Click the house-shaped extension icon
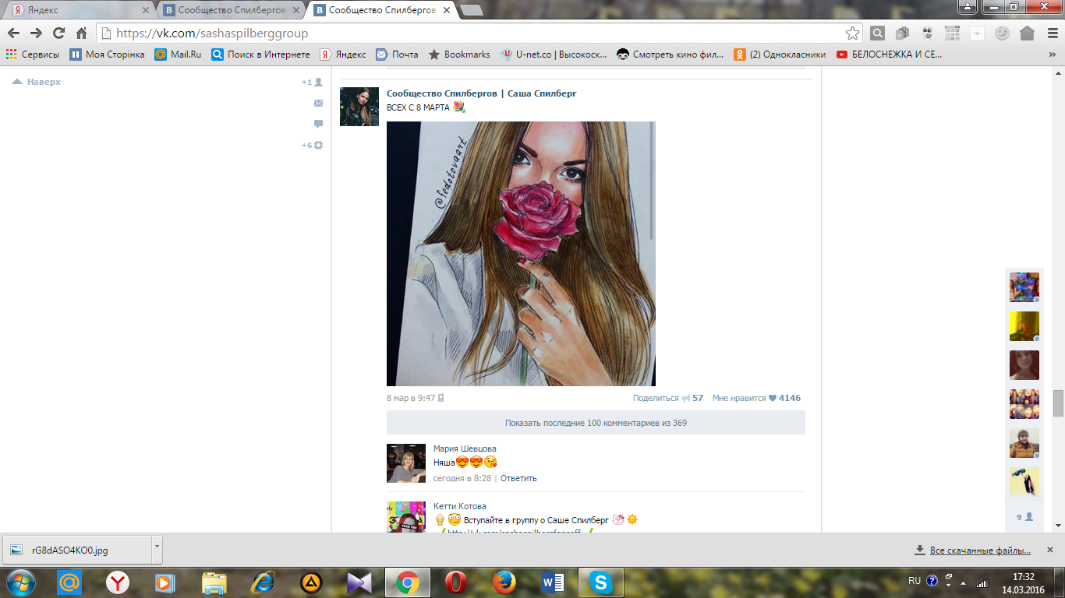Screen dimensions: 1065x598 (x=1027, y=33)
